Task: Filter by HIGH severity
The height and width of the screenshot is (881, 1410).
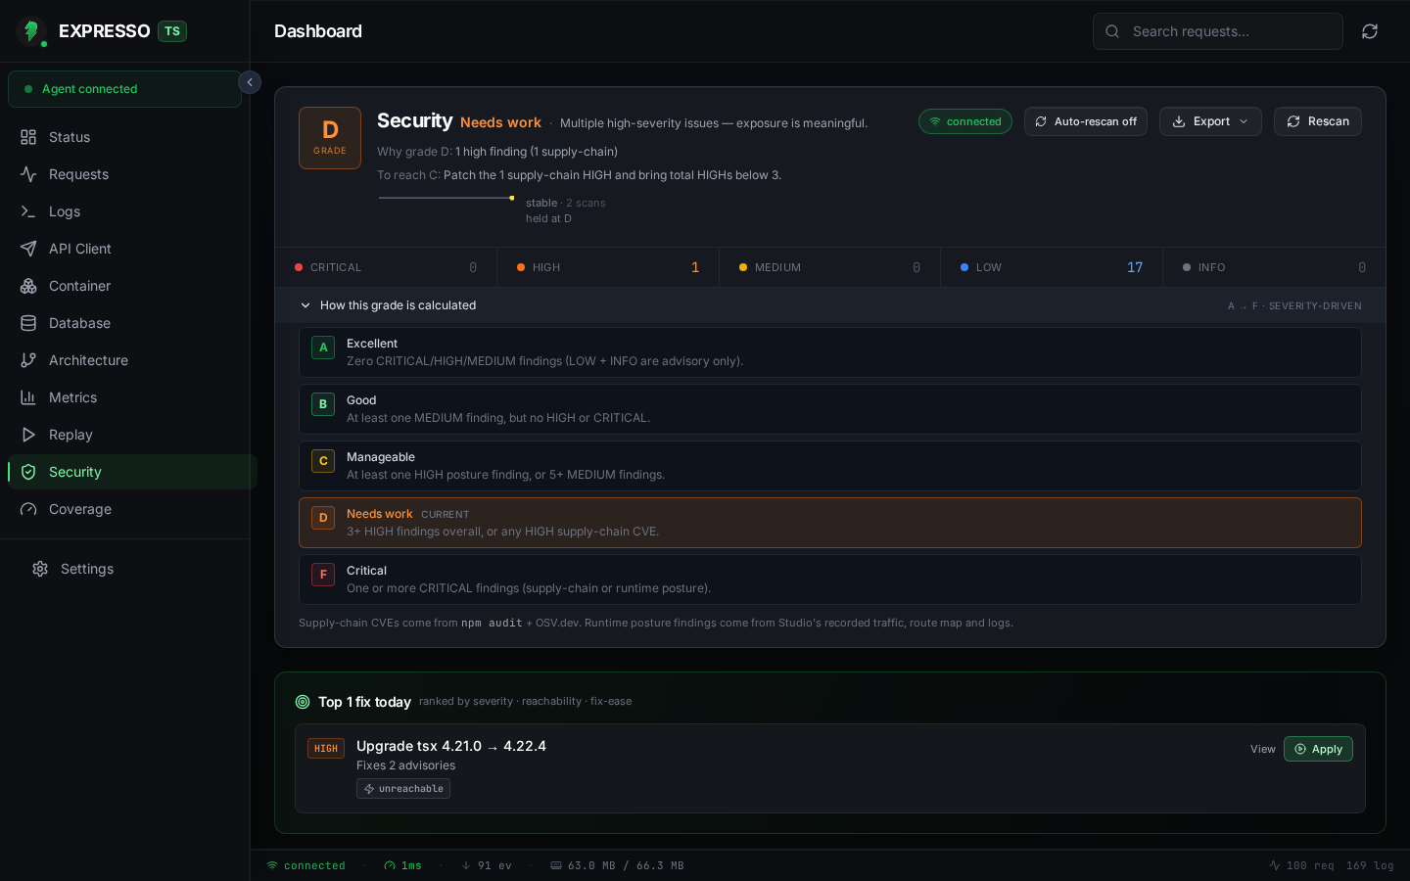Action: (x=608, y=267)
